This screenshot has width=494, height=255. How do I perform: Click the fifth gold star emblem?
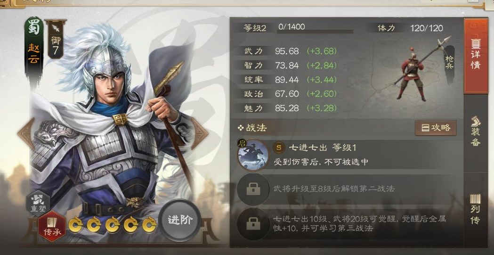[x=149, y=225]
